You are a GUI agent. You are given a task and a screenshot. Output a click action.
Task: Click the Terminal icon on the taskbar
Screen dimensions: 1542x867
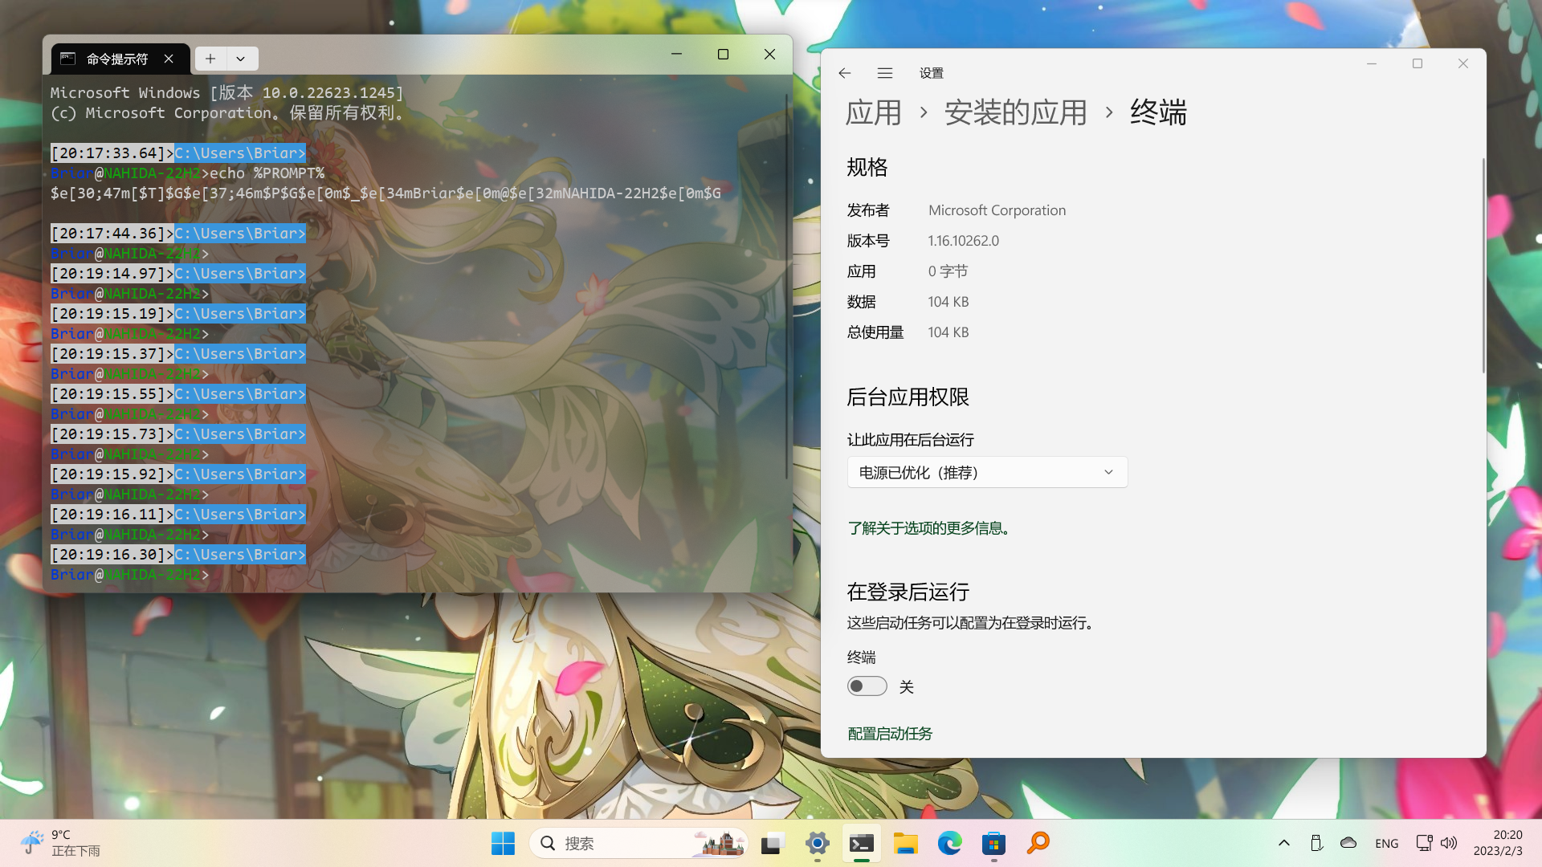tap(861, 843)
